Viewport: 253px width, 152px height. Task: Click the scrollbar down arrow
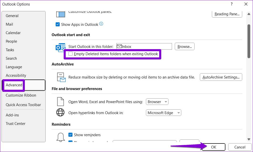tap(249, 139)
